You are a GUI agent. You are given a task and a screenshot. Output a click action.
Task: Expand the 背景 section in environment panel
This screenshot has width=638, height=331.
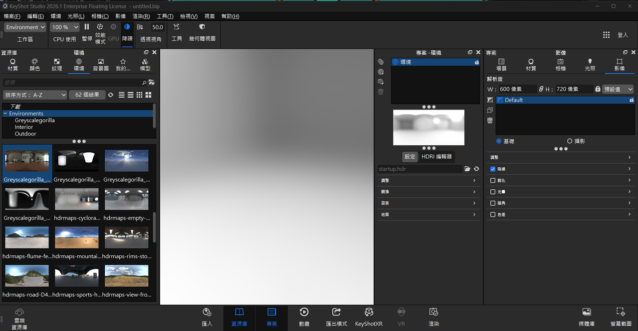pyautogui.click(x=428, y=203)
